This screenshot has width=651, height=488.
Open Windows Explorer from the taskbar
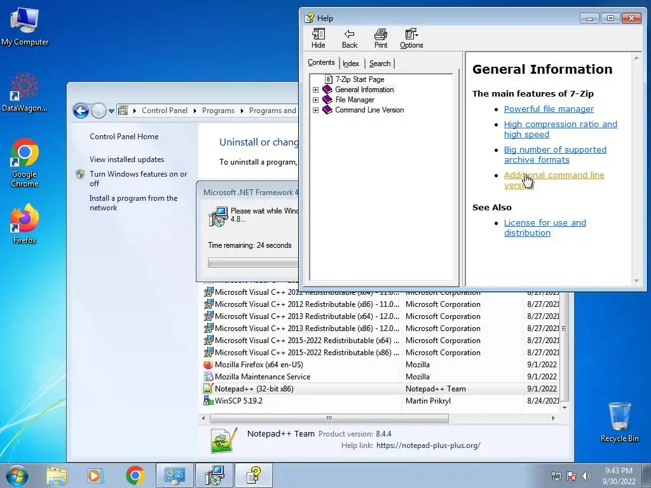coord(56,475)
